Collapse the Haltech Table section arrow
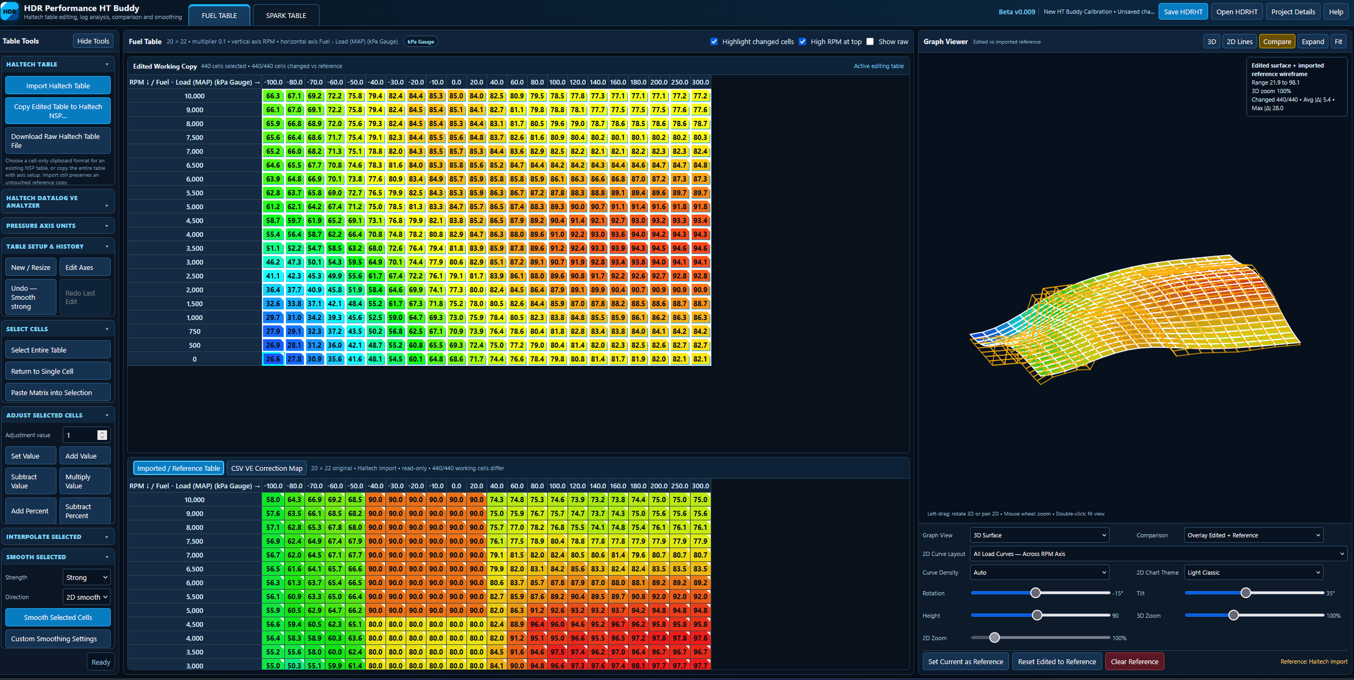Viewport: 1354px width, 680px height. pos(107,64)
